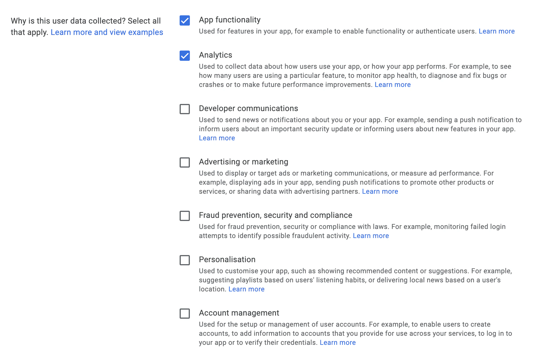This screenshot has height=363, width=540.
Task: Uncheck the App functionality checkbox
Action: pyautogui.click(x=185, y=20)
